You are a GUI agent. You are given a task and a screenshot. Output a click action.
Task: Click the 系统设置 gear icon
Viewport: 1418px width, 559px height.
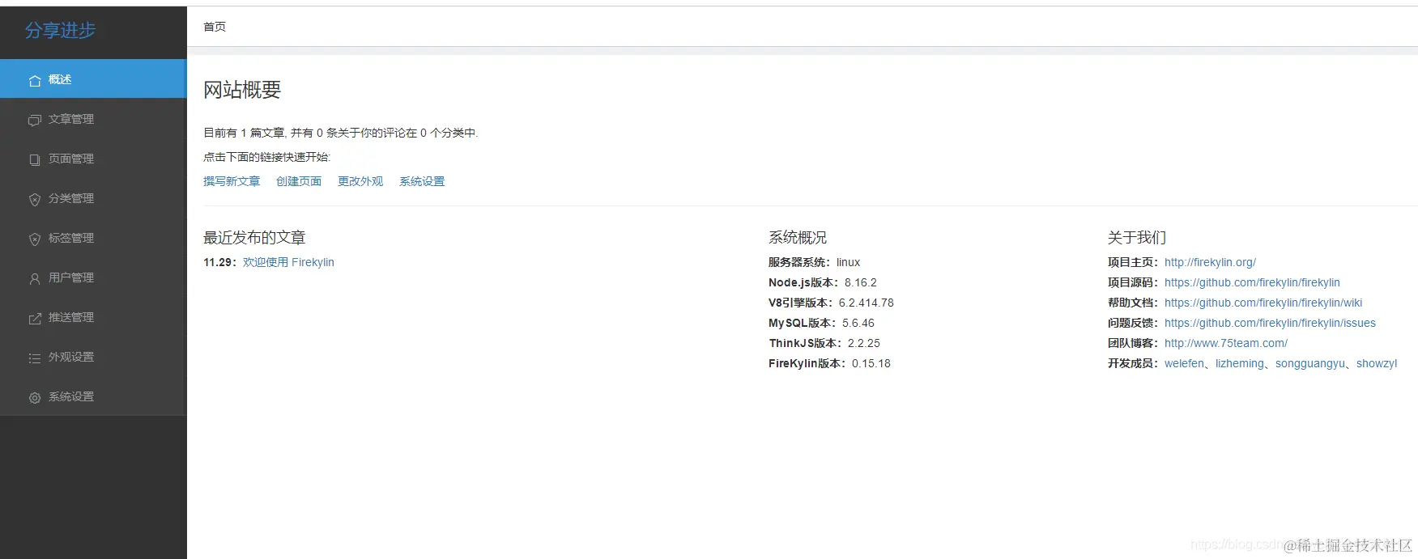pos(35,397)
